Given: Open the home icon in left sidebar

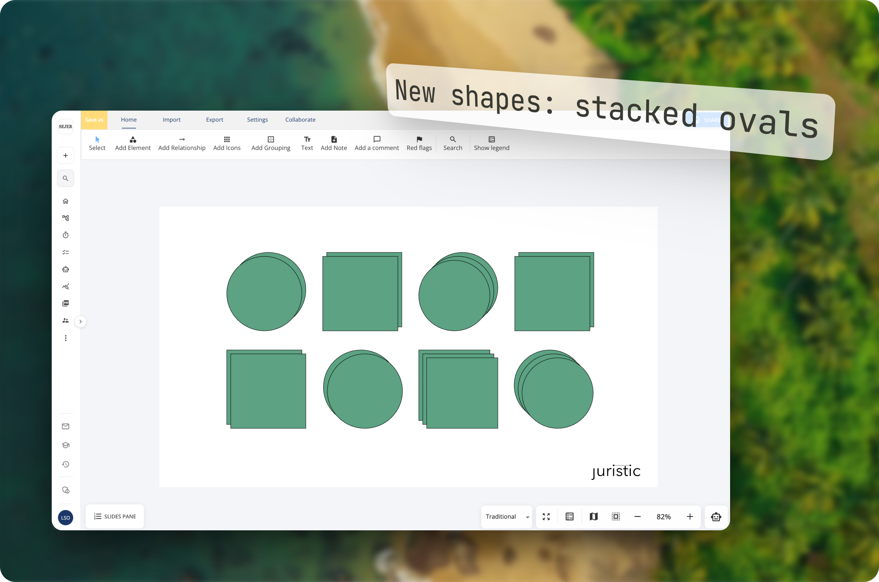Looking at the screenshot, I should point(66,201).
